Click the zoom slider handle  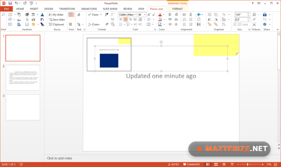click(x=248, y=164)
